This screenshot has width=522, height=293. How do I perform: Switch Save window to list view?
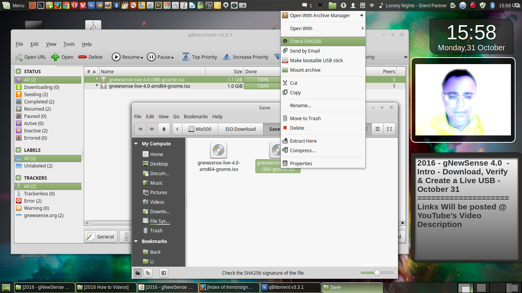pos(378,129)
